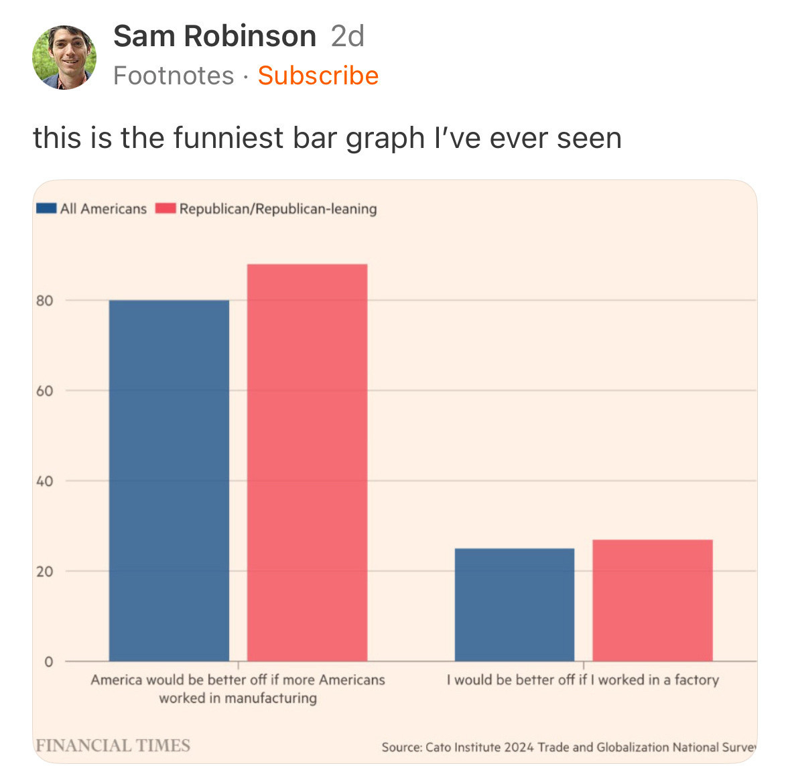Open Sam Robinson's profile avatar

tap(64, 57)
